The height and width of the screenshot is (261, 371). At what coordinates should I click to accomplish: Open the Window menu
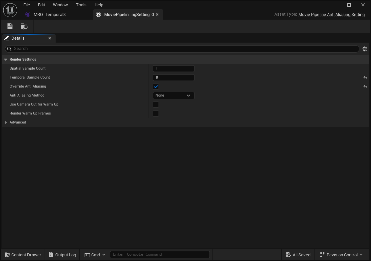pos(60,5)
